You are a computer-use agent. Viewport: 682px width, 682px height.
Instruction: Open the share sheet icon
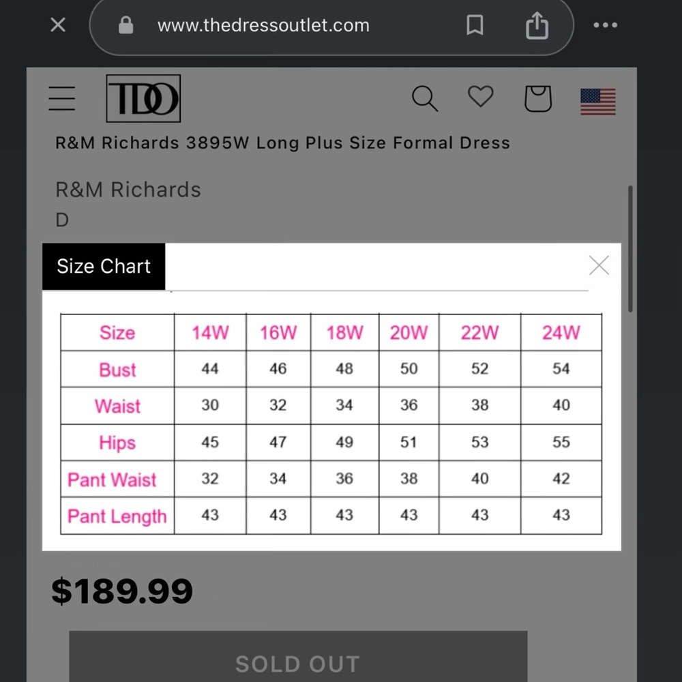(537, 25)
